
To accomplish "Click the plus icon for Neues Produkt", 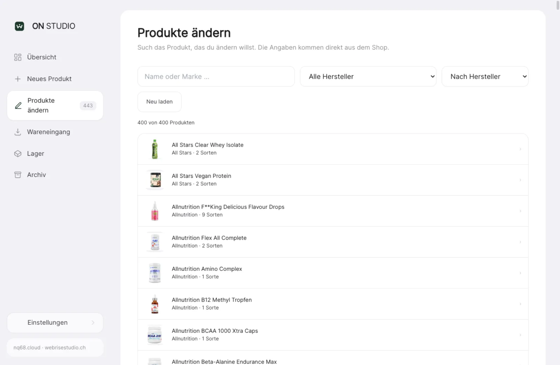I will (18, 79).
